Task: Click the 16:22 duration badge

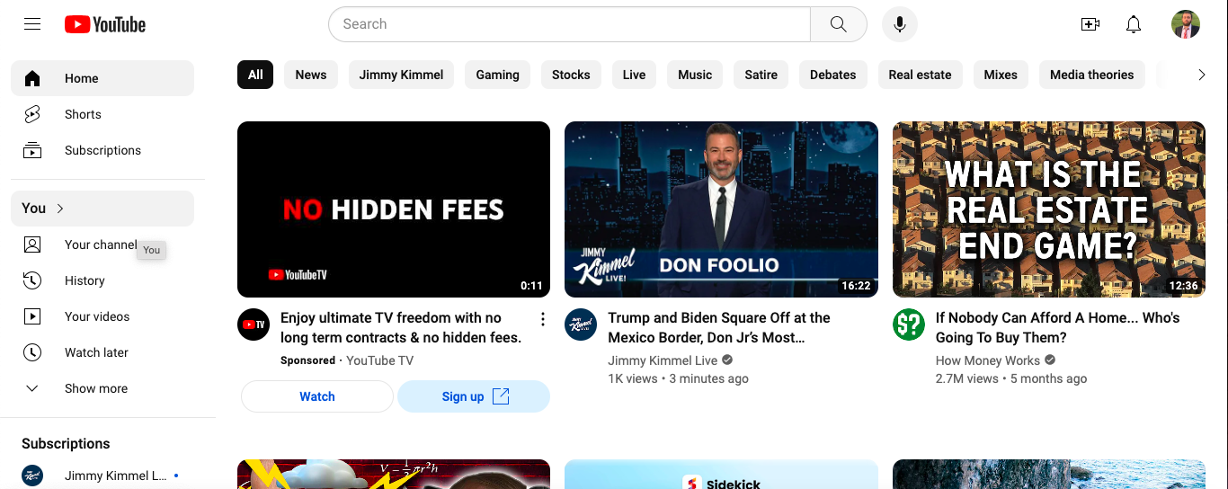Action: click(x=856, y=286)
